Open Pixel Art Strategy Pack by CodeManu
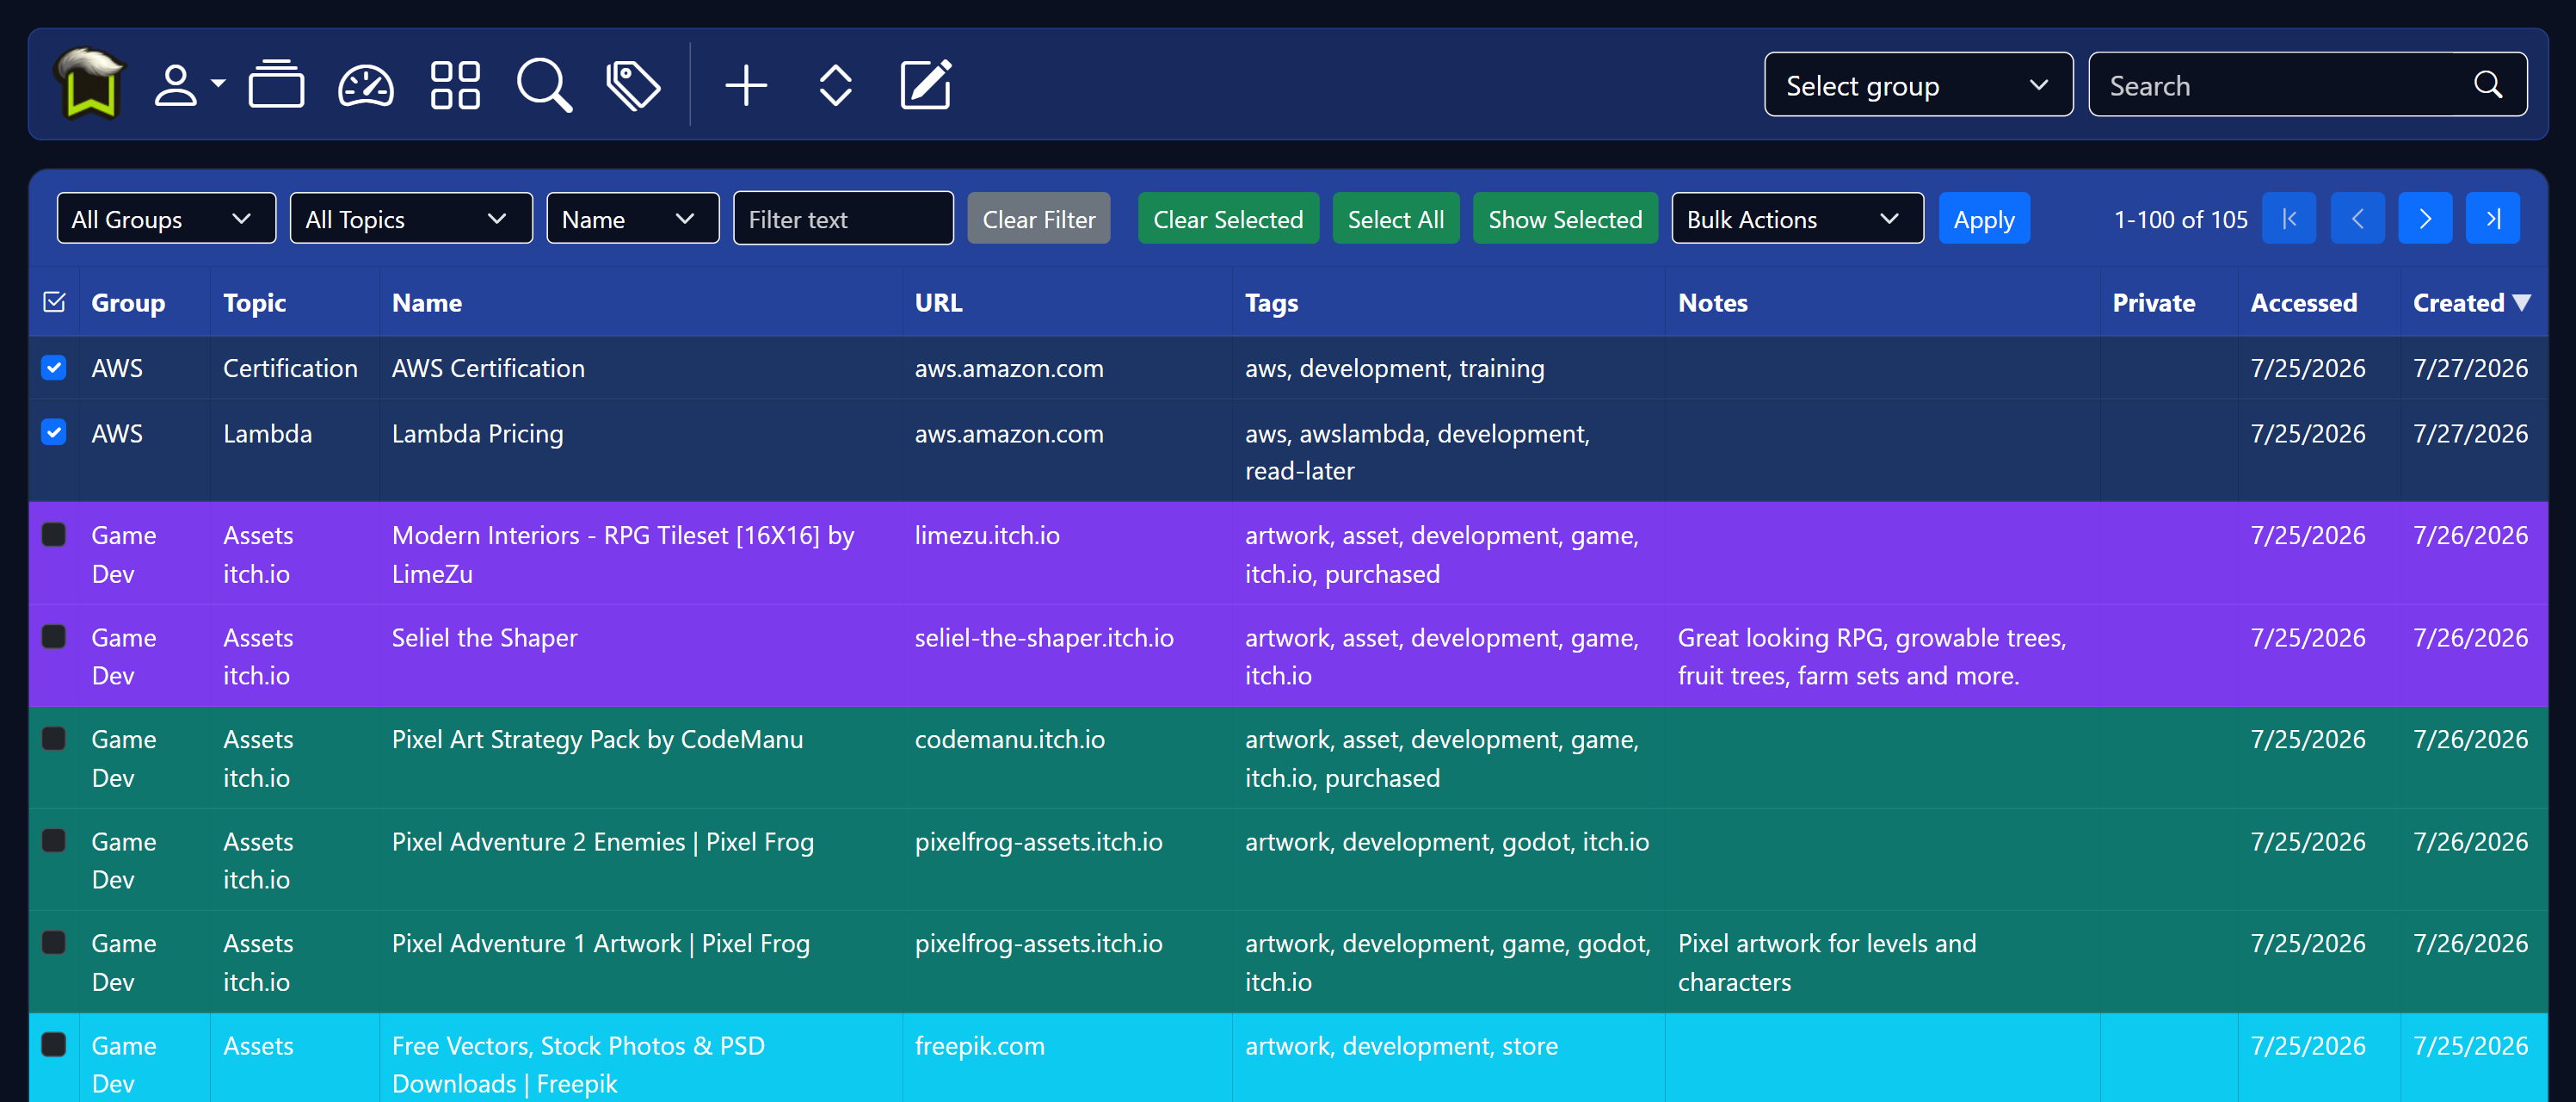This screenshot has height=1102, width=2576. click(597, 739)
